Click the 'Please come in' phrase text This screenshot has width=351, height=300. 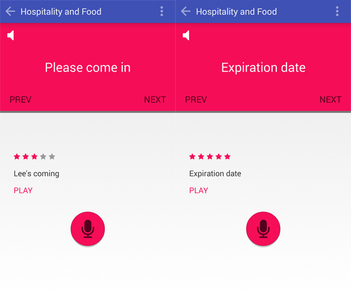point(88,68)
